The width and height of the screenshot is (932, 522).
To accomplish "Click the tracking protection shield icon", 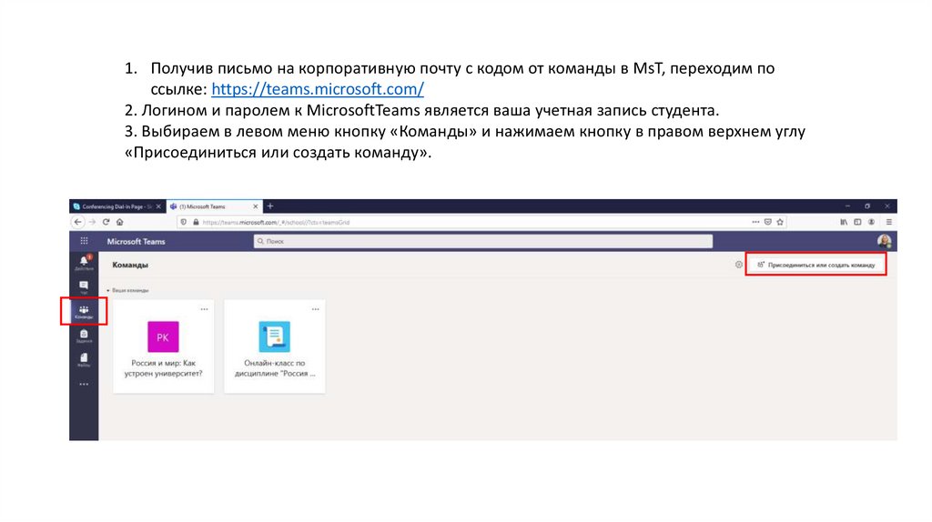I will click(x=184, y=222).
